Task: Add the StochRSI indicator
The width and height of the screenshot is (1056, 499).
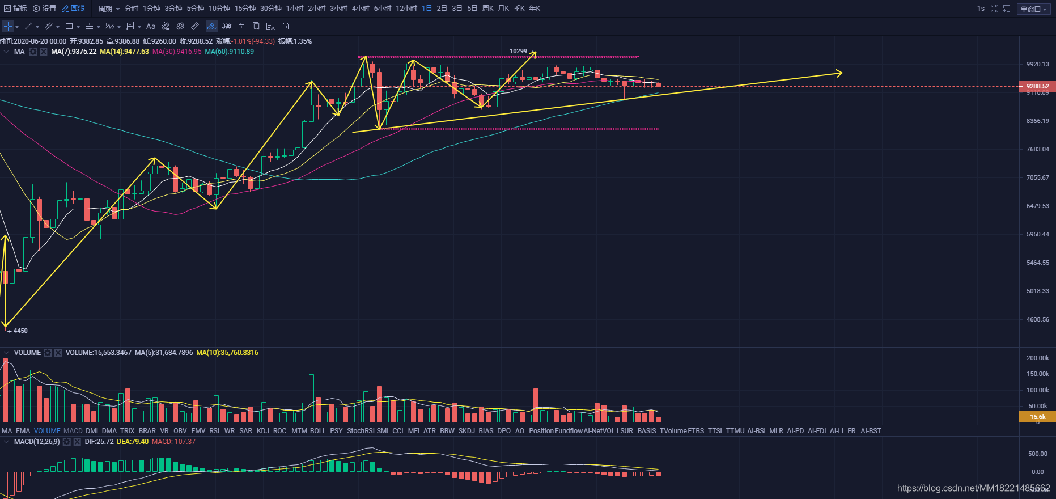Action: tap(361, 431)
